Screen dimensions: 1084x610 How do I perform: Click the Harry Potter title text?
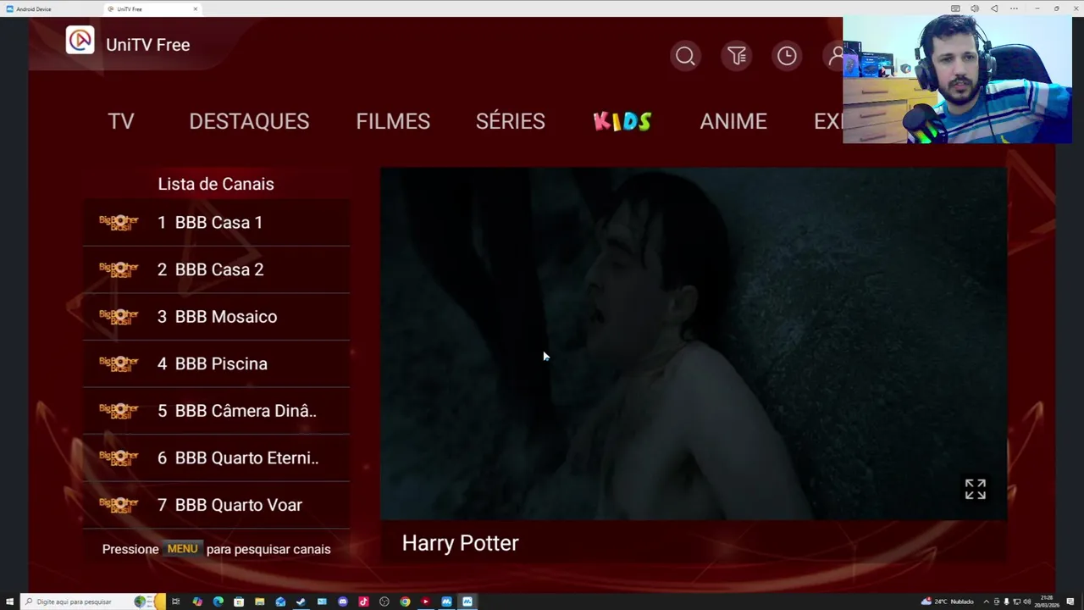460,543
